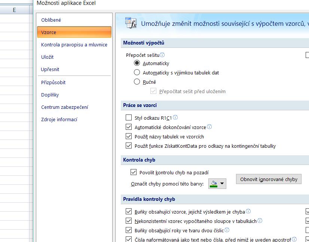Image resolution: width=309 pixels, height=242 pixels.
Task: Select column E header in the worksheet
Action: 15,10
